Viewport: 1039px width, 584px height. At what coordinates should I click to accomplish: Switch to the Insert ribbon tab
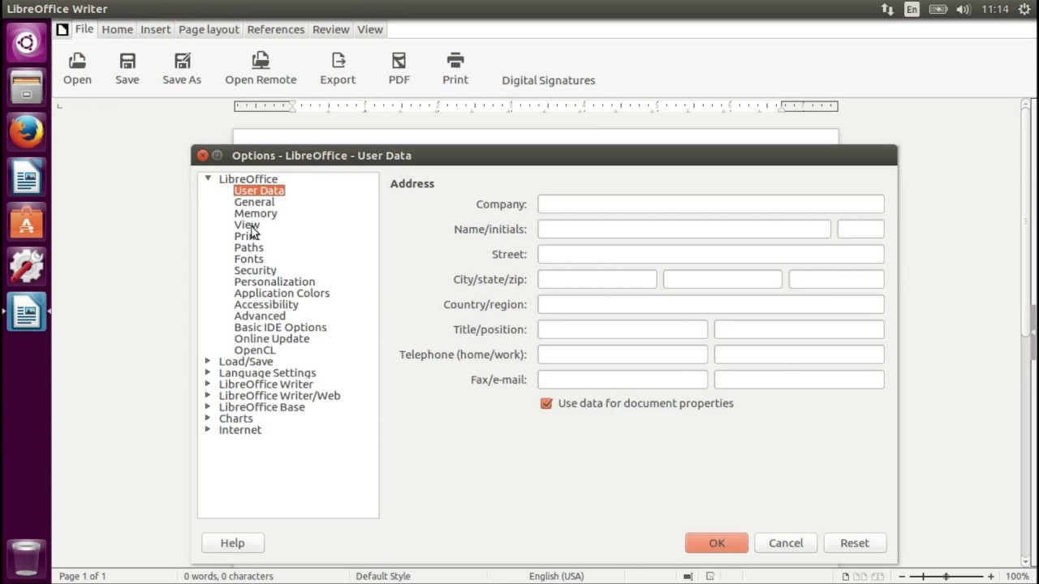pos(155,29)
